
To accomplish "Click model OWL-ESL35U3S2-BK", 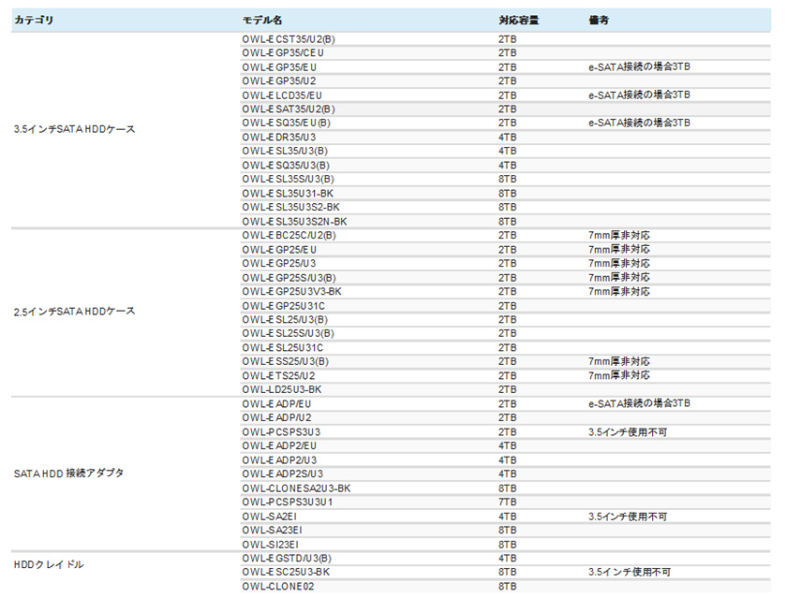I will coord(290,208).
